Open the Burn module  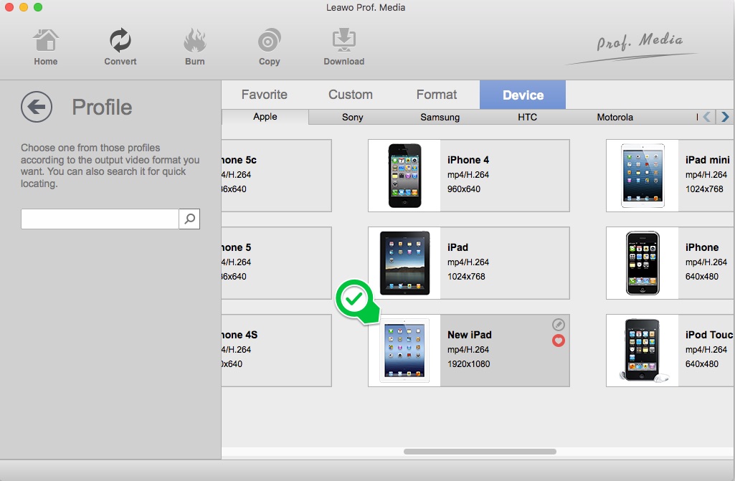point(194,47)
